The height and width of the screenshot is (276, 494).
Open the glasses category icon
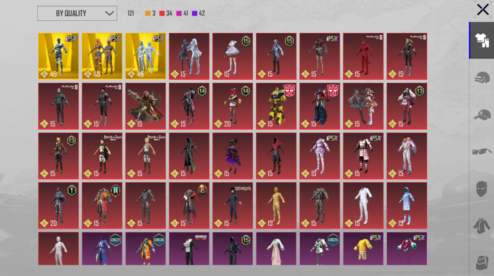(482, 152)
